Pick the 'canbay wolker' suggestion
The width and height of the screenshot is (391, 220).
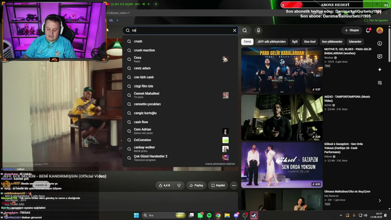(x=180, y=149)
